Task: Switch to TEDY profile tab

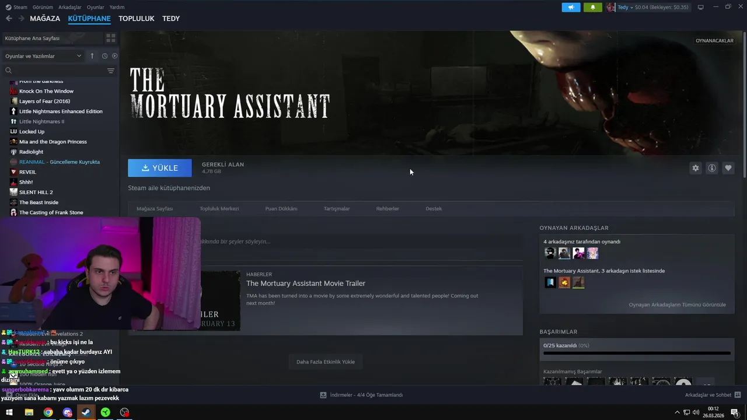Action: coord(171,19)
